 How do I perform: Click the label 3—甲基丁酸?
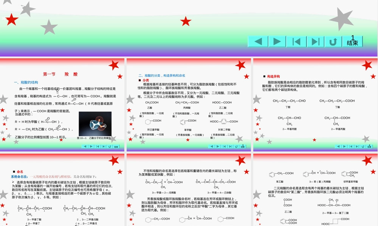(34, 220)
